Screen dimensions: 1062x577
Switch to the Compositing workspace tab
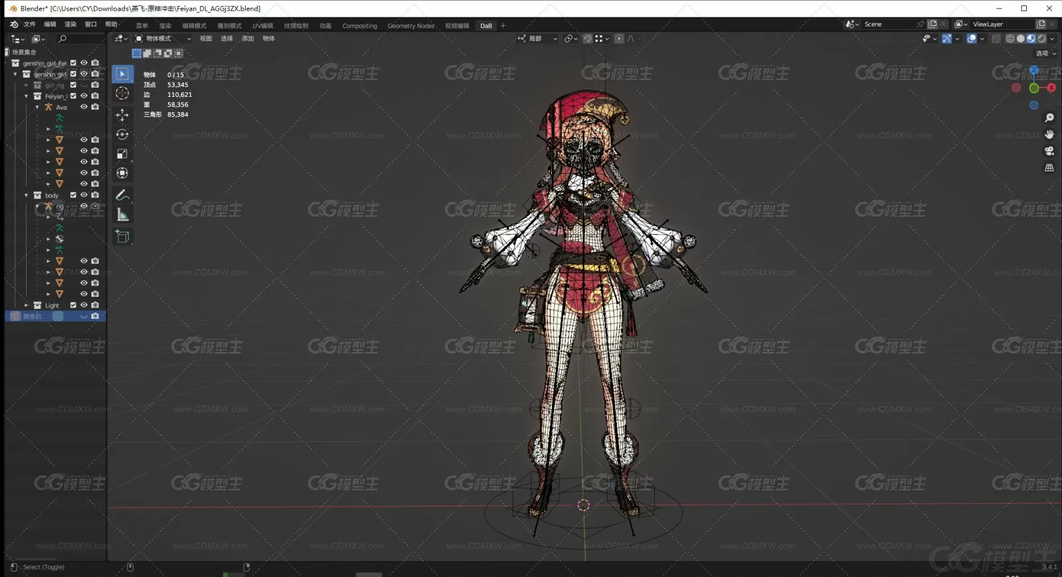pos(359,26)
